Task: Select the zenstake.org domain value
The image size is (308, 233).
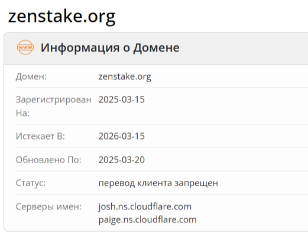Action: [x=125, y=76]
